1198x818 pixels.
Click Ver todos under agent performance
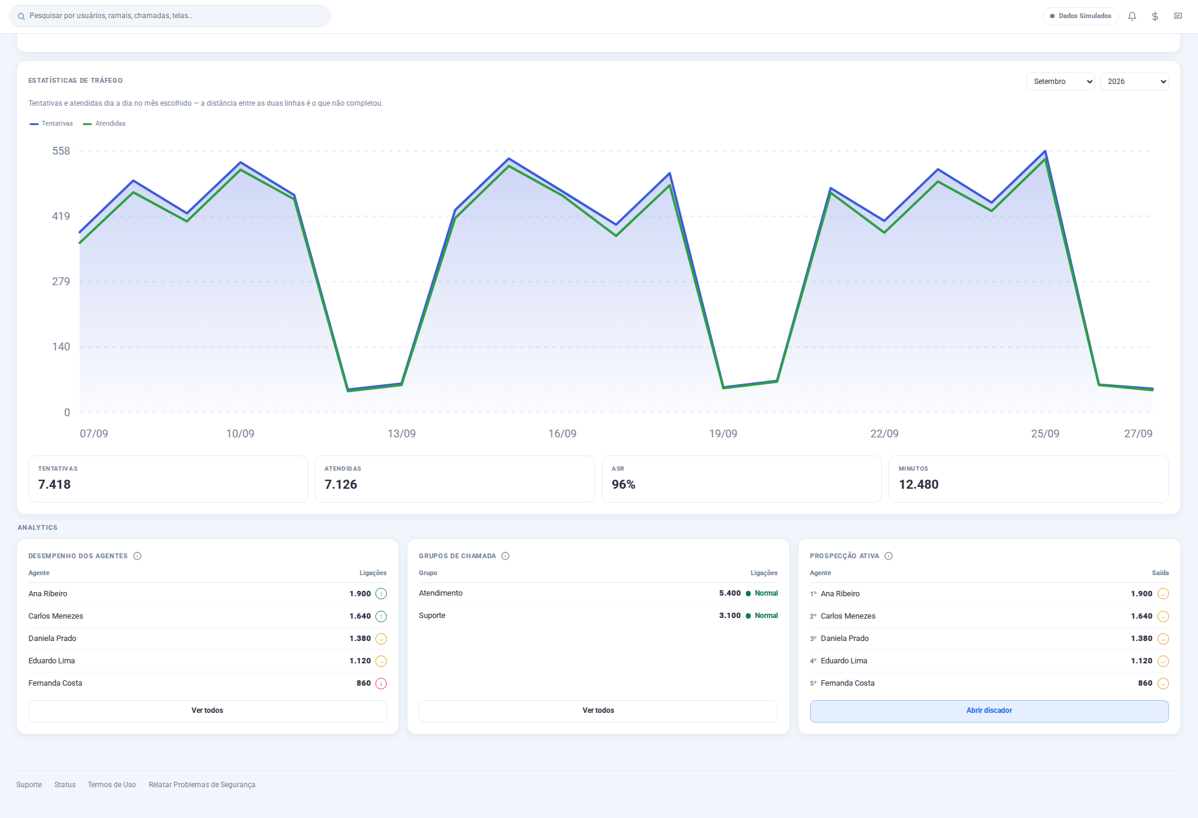click(x=207, y=710)
